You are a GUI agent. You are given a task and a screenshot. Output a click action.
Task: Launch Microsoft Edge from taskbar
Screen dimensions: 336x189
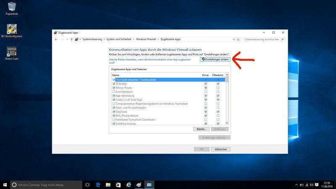(98, 185)
